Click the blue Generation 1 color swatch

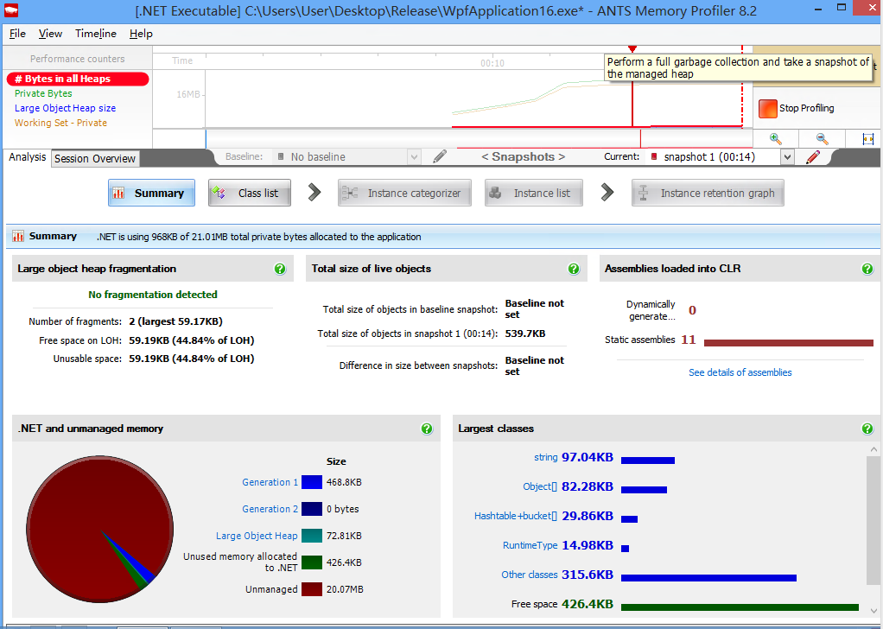(311, 482)
